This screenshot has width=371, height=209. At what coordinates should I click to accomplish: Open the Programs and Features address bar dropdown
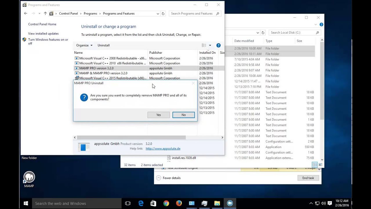(158, 14)
